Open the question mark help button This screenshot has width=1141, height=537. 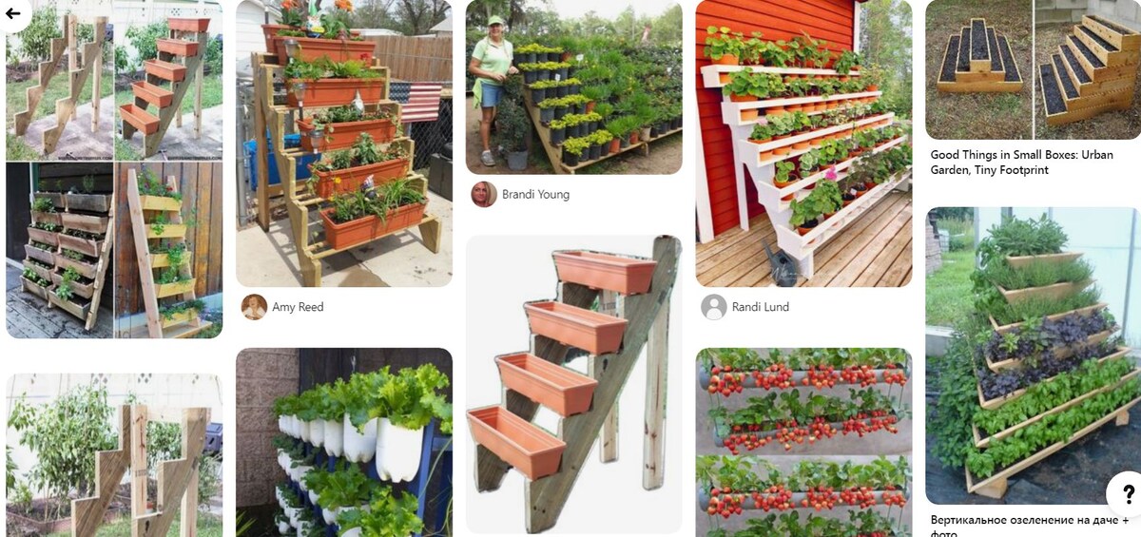(1126, 493)
